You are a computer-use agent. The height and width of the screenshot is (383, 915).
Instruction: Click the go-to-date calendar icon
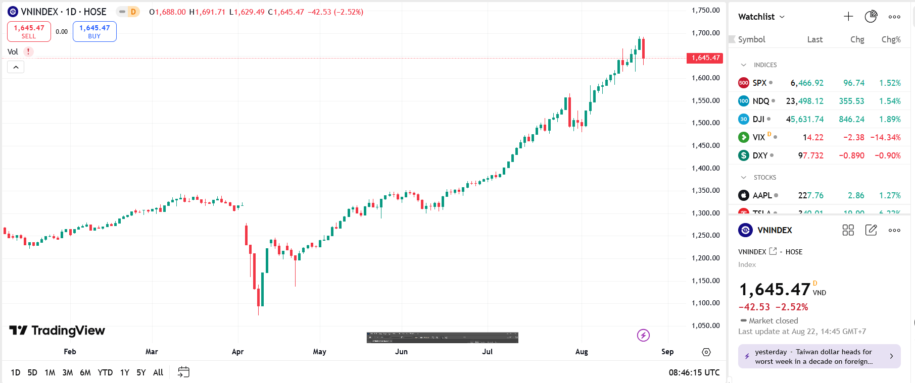183,372
